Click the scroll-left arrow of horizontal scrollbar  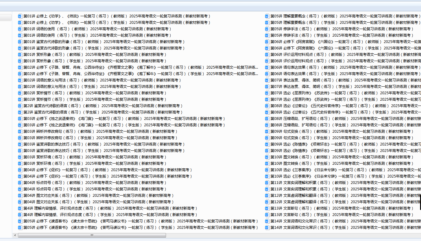15,235
